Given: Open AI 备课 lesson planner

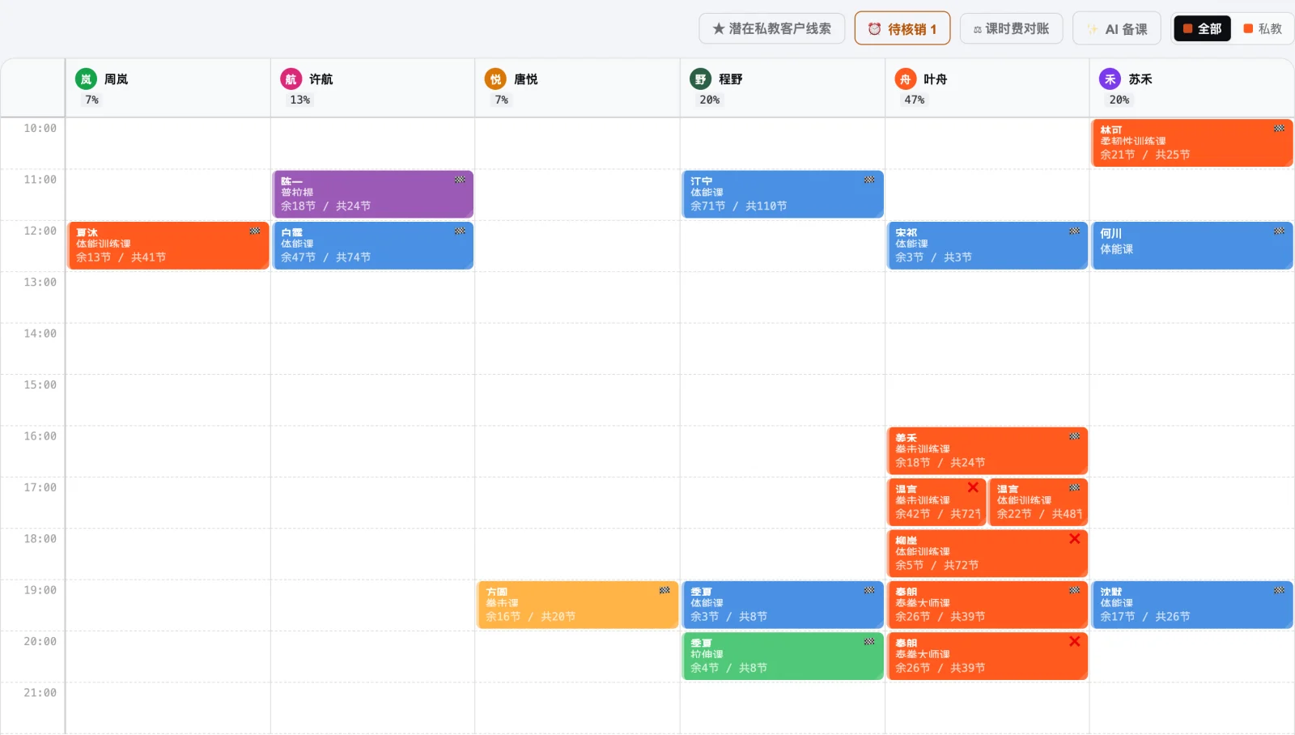Looking at the screenshot, I should click(1117, 28).
